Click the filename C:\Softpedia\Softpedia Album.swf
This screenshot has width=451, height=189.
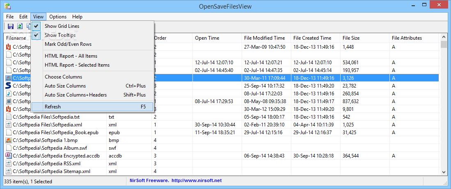[x=50, y=148]
